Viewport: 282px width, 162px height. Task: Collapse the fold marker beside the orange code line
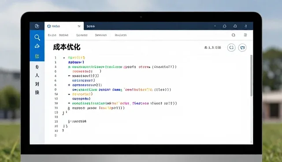click(69, 94)
